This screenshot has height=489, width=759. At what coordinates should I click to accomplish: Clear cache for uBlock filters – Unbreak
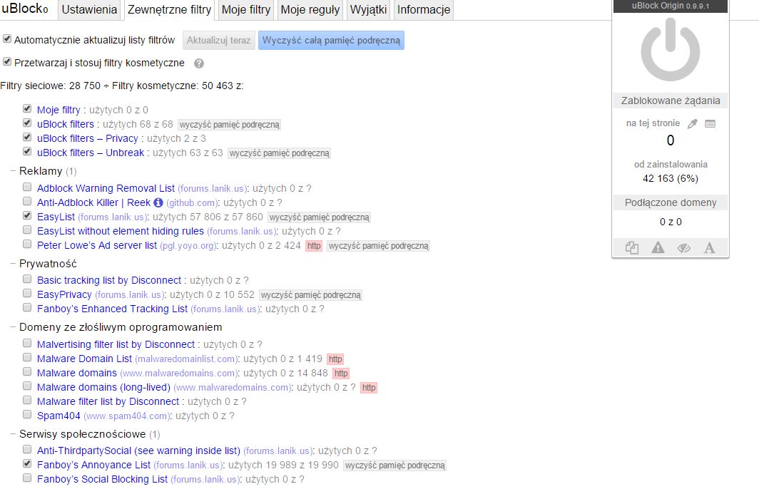coord(280,153)
